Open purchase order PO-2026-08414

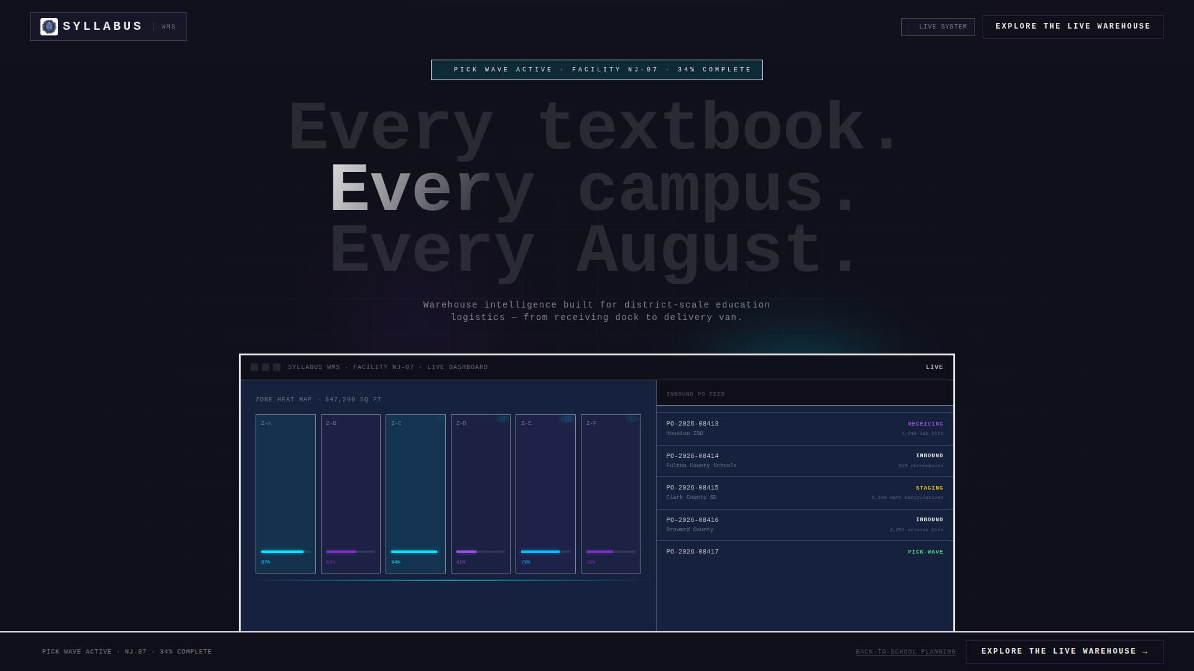(805, 461)
